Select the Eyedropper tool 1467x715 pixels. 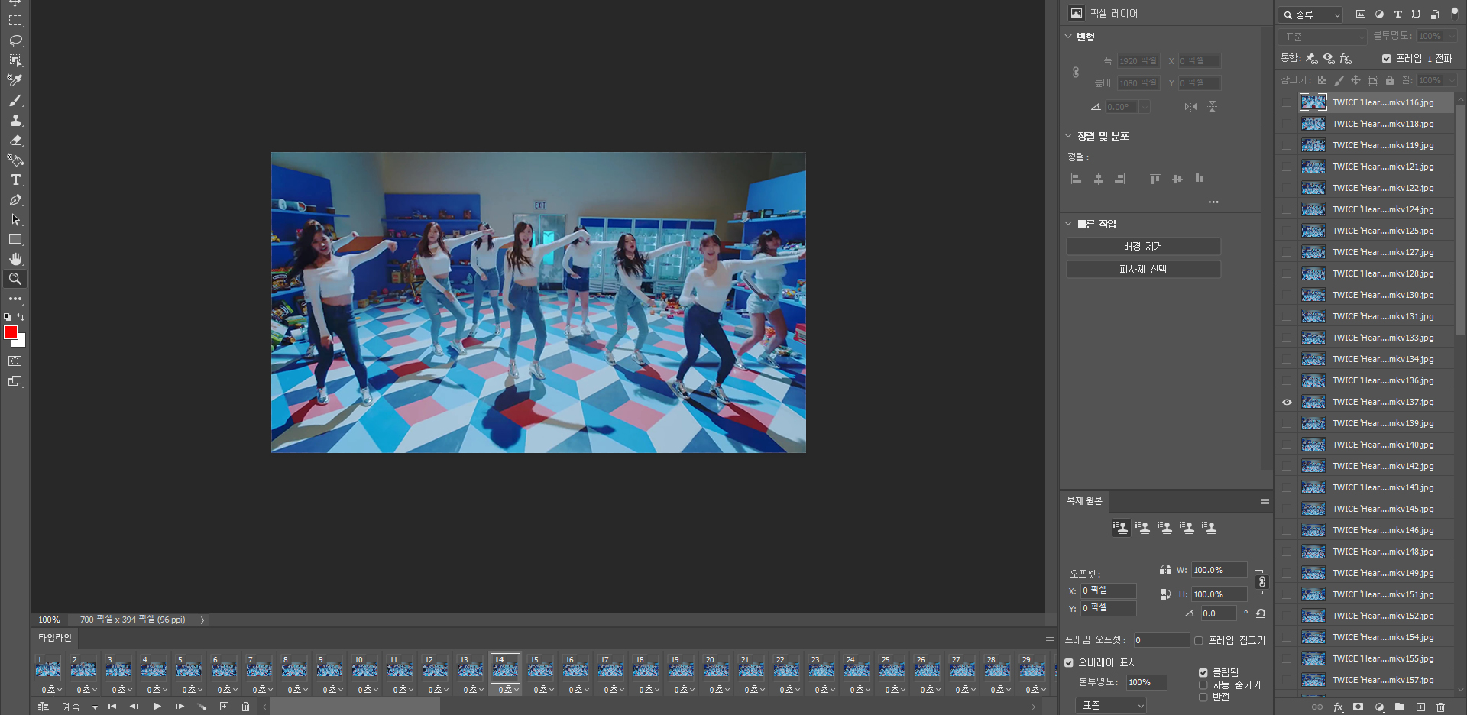[x=15, y=80]
